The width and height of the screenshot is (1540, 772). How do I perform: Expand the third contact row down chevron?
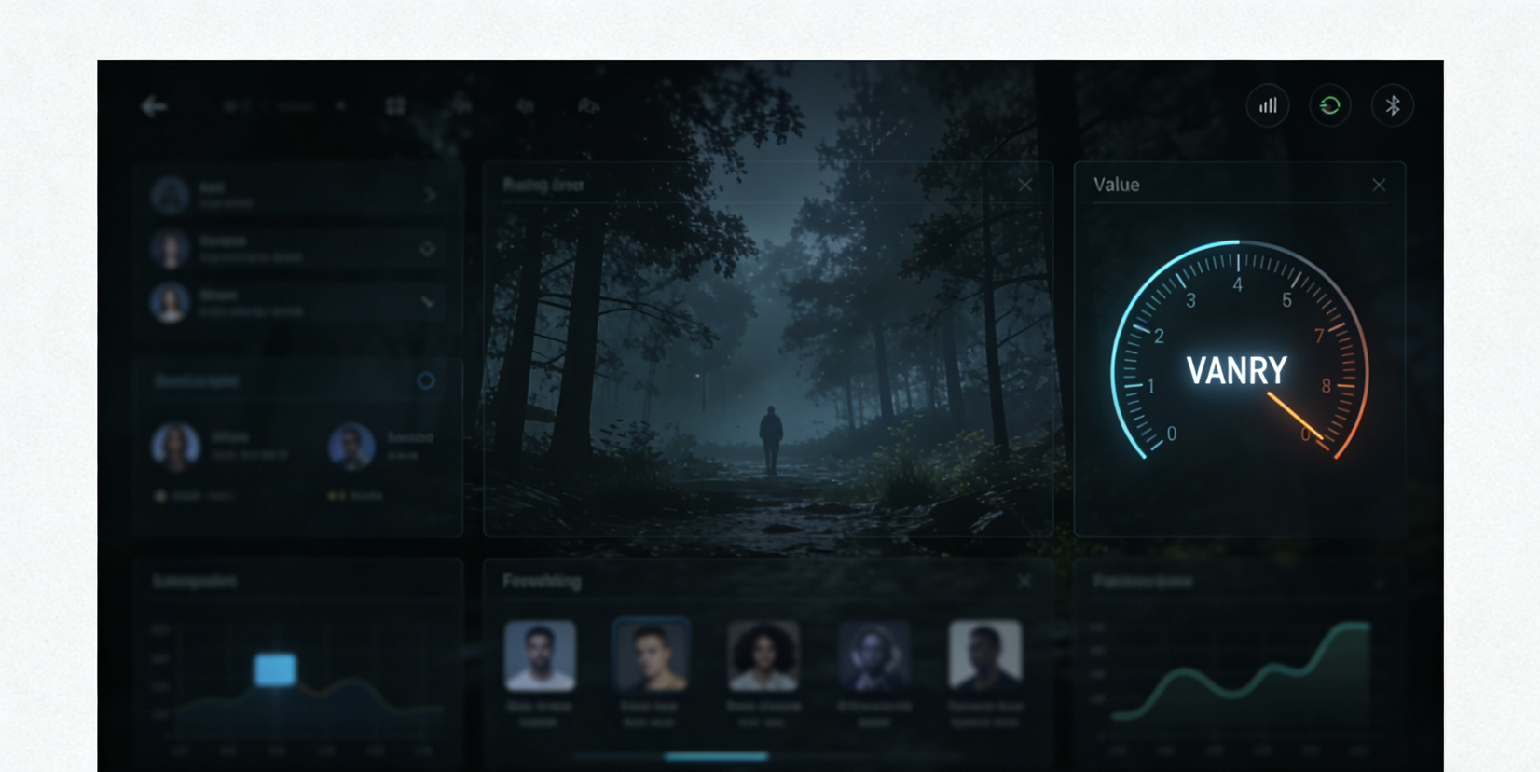point(427,302)
